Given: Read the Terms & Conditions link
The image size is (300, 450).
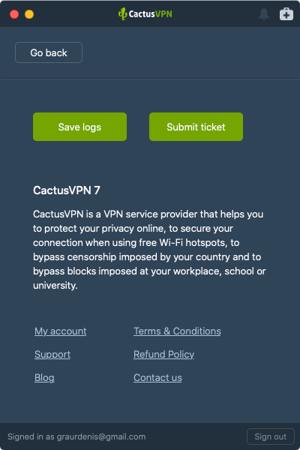Looking at the screenshot, I should pos(177,331).
